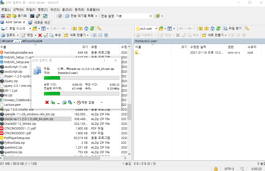Image resolution: width=265 pixels, height=171 pixels.
Task: Open in PuTTY icon
Action: click(x=38, y=16)
